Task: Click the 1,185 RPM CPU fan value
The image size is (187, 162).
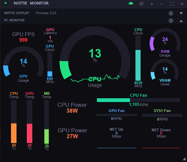Action: pos(139,105)
